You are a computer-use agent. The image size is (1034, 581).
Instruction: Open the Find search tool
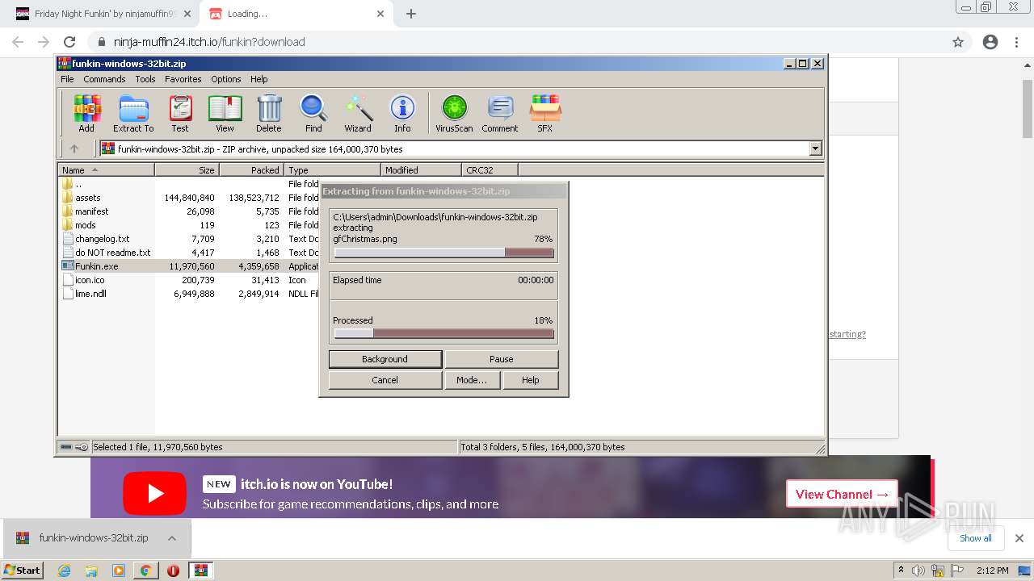pos(313,113)
